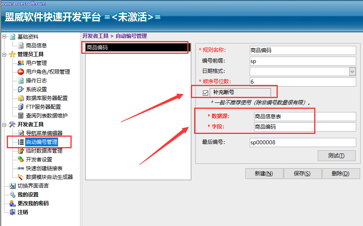Open 导航菜单编辑器 tree entry
The image size is (363, 226).
click(44, 133)
